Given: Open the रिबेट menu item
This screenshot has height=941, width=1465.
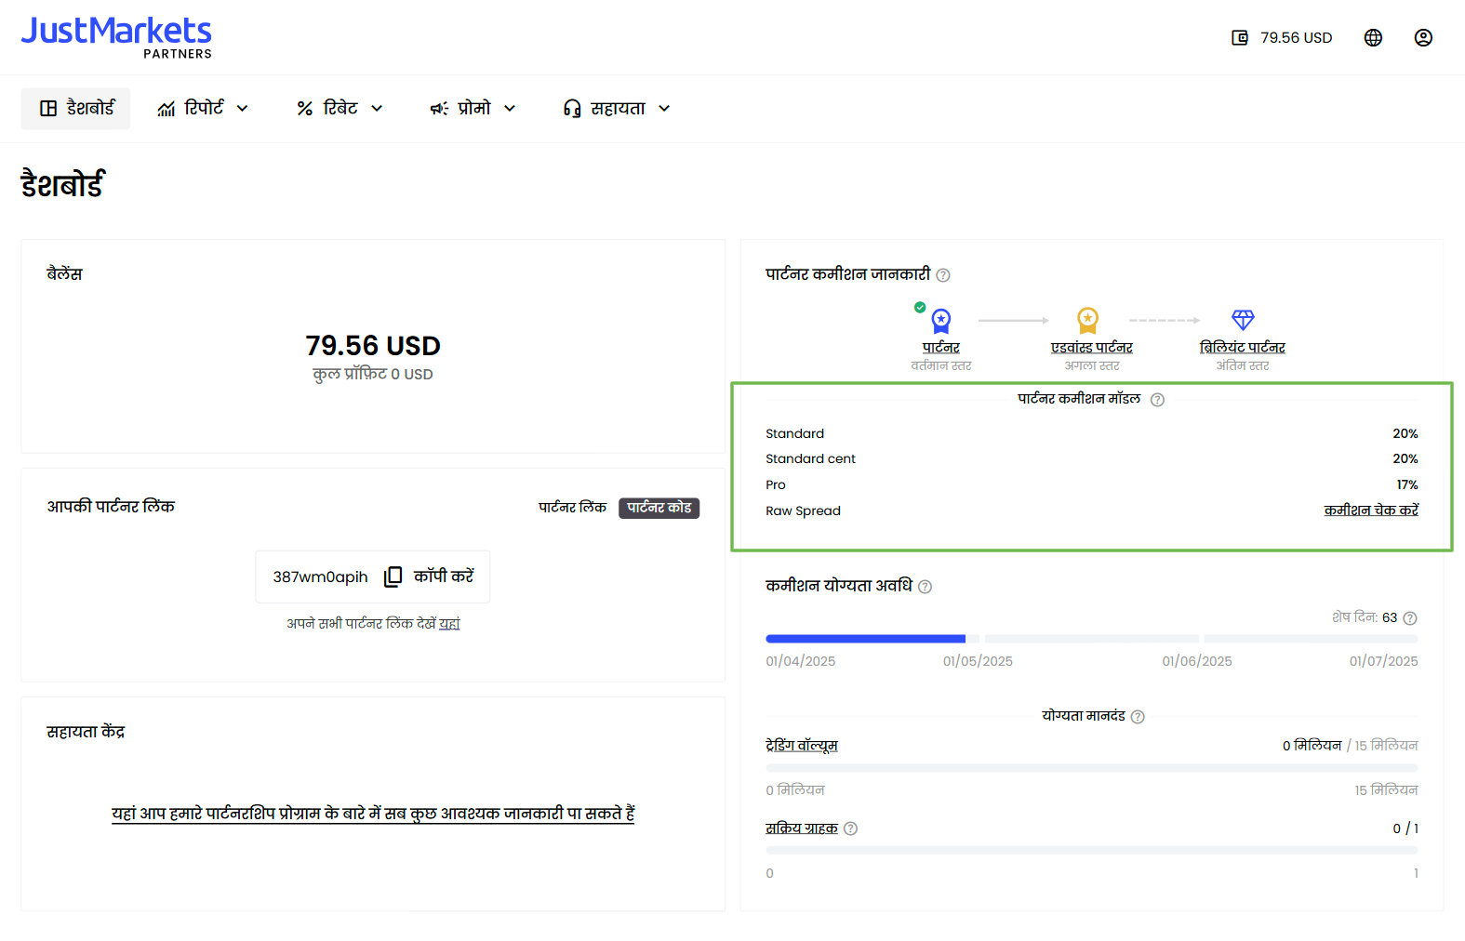Looking at the screenshot, I should pos(340,109).
